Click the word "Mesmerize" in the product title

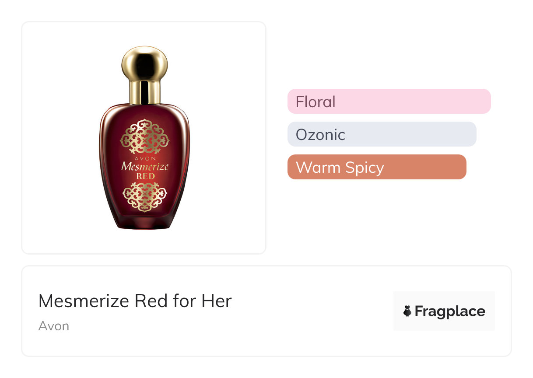[x=84, y=301]
